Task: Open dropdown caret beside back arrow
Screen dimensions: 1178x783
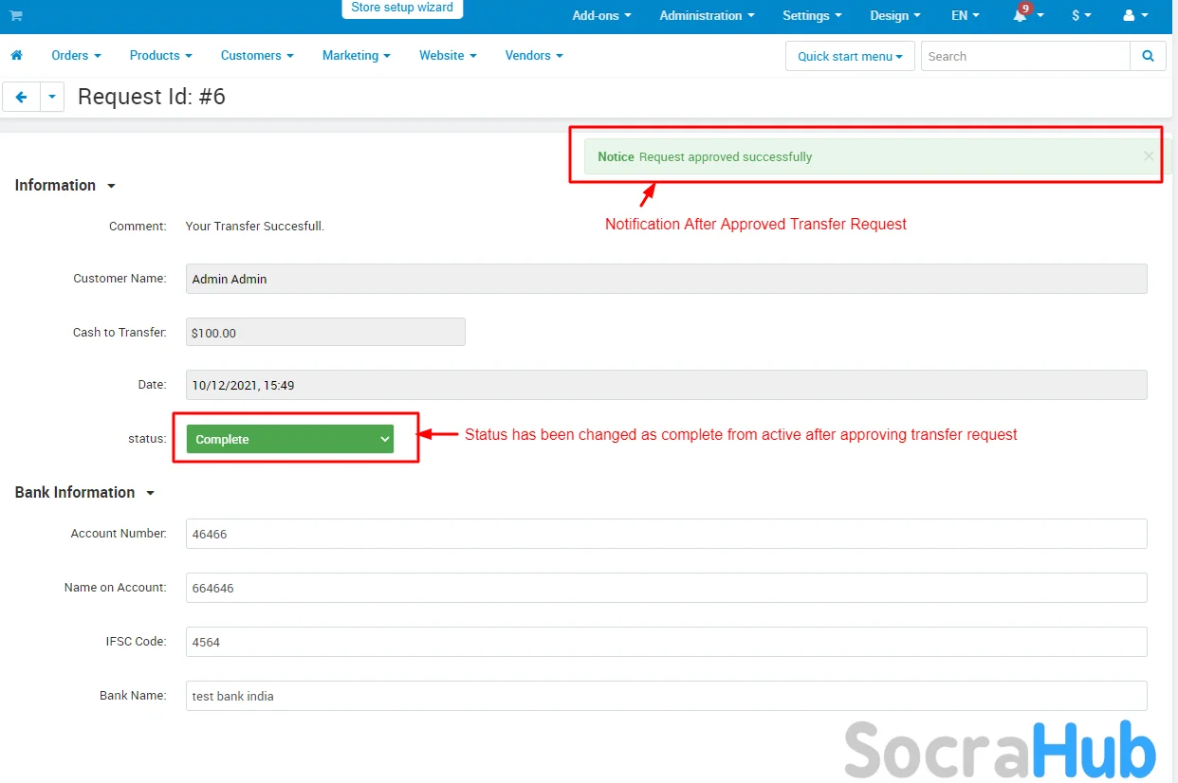Action: (x=52, y=97)
